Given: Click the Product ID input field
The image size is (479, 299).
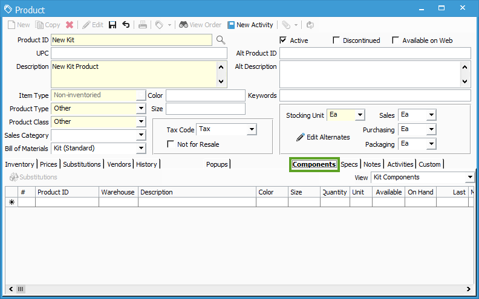Looking at the screenshot, I should click(131, 40).
